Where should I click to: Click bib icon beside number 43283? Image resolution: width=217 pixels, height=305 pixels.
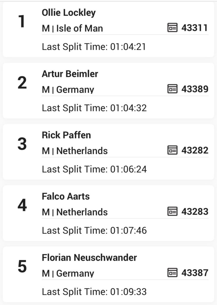[172, 211]
